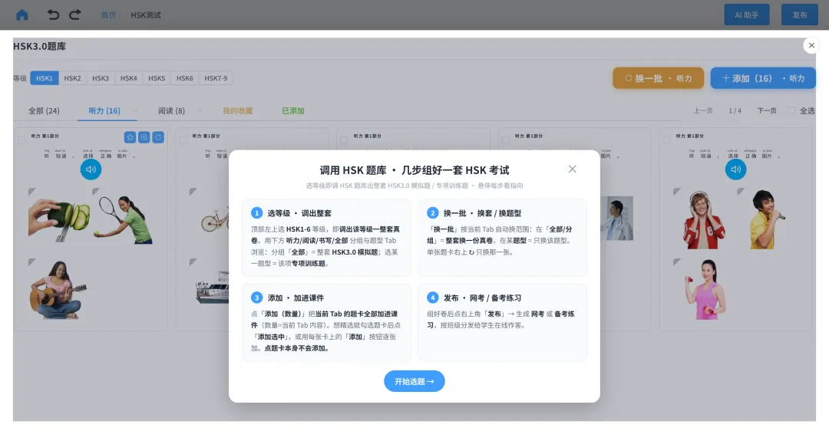The image size is (829, 431).
Task: Select the HSK3 level
Action: pos(101,78)
